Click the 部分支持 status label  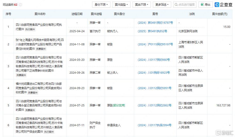tap(119, 105)
